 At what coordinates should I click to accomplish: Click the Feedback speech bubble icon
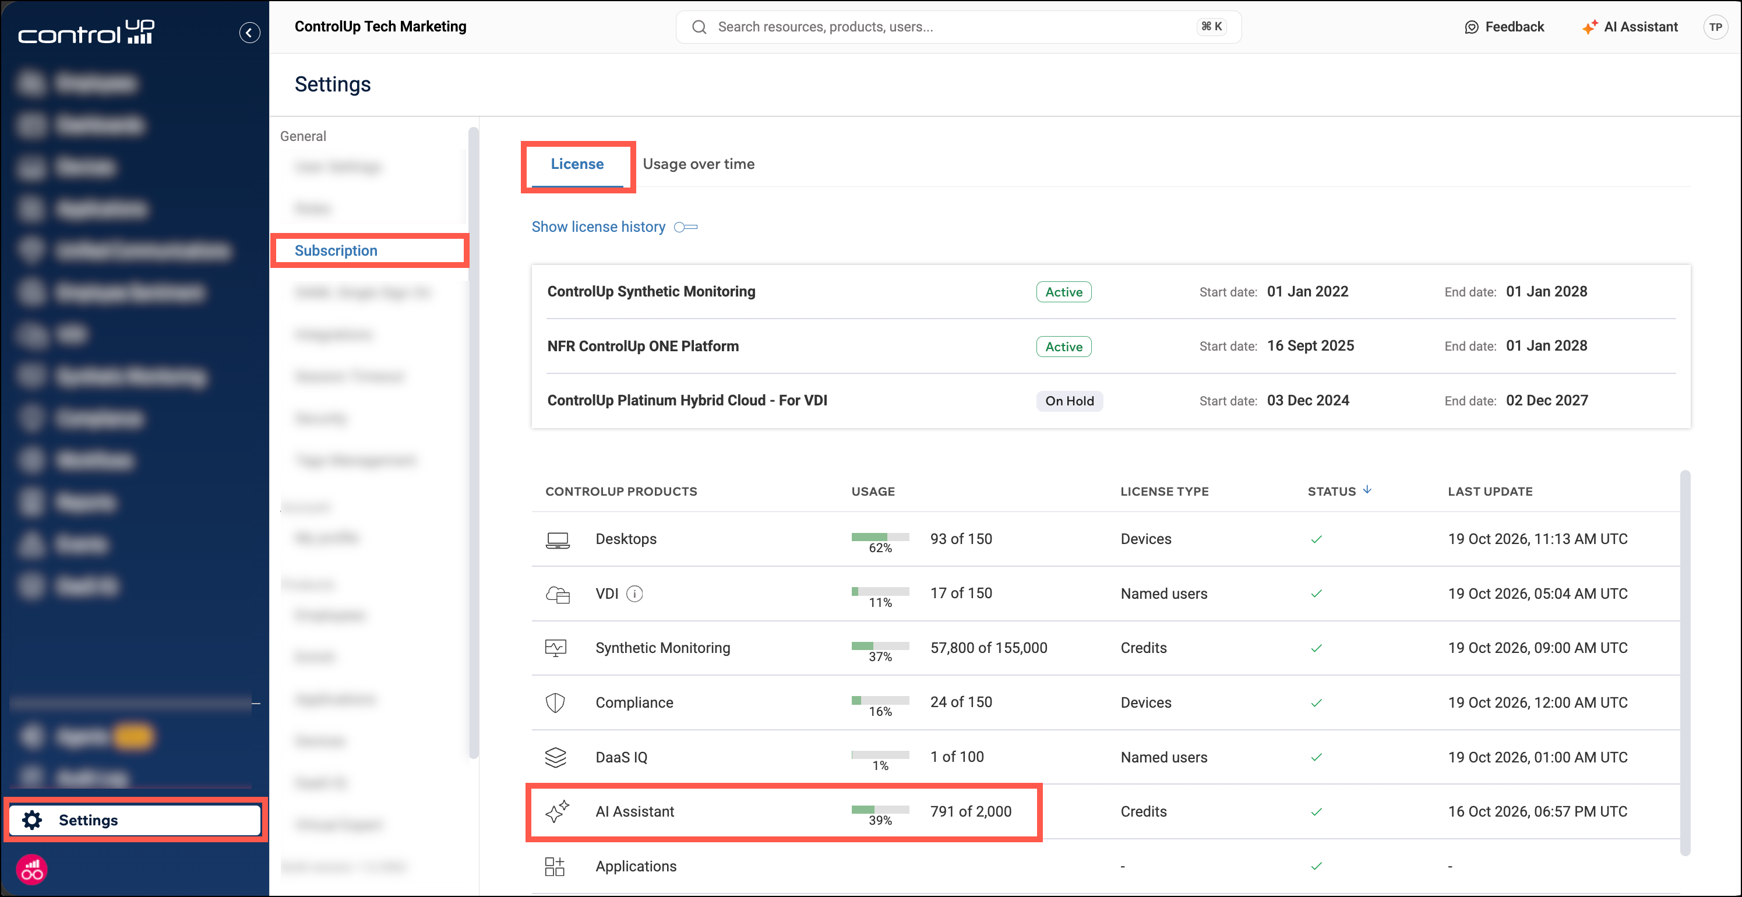click(1472, 27)
